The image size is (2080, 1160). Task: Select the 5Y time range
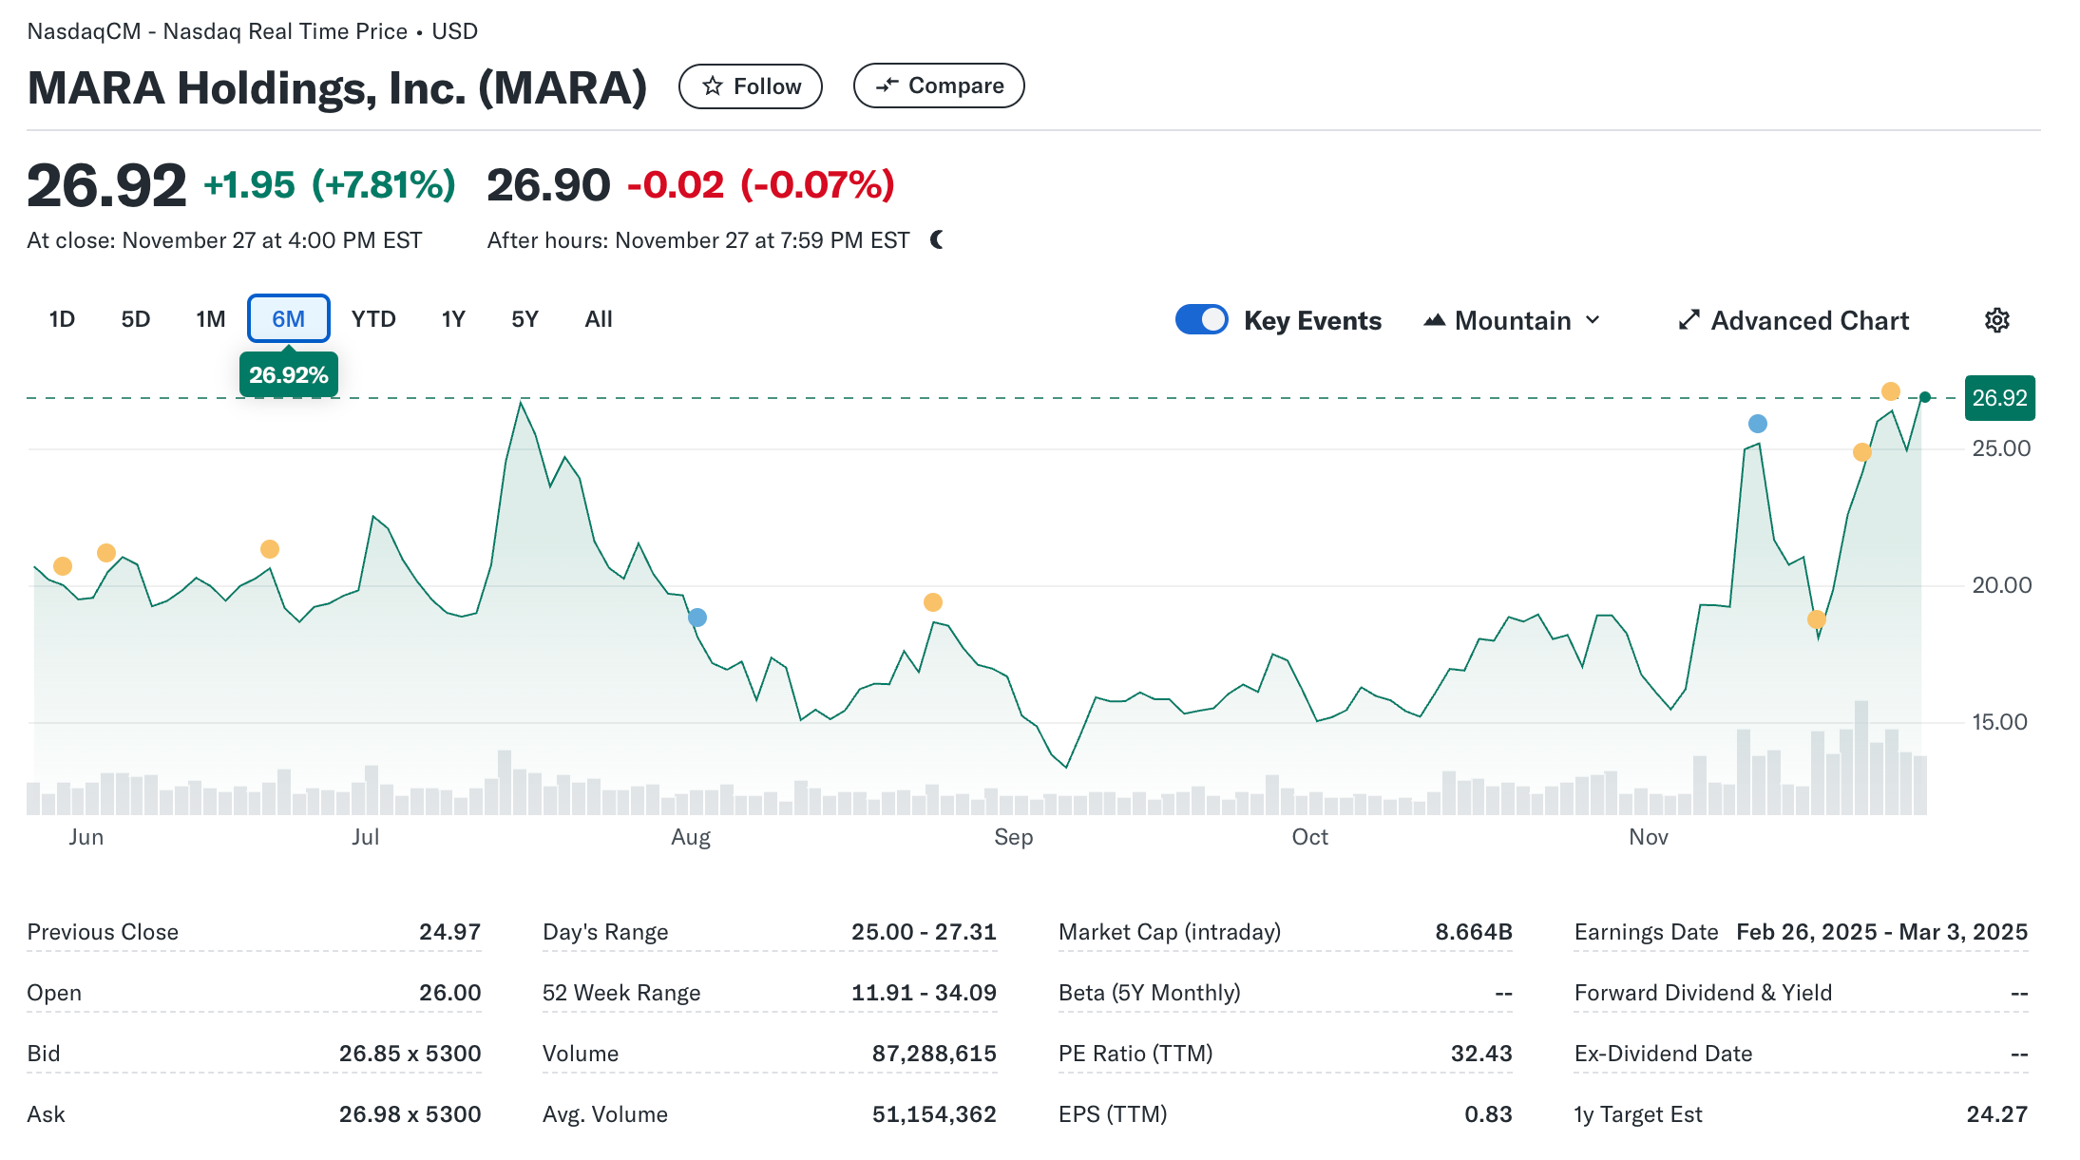(x=524, y=319)
